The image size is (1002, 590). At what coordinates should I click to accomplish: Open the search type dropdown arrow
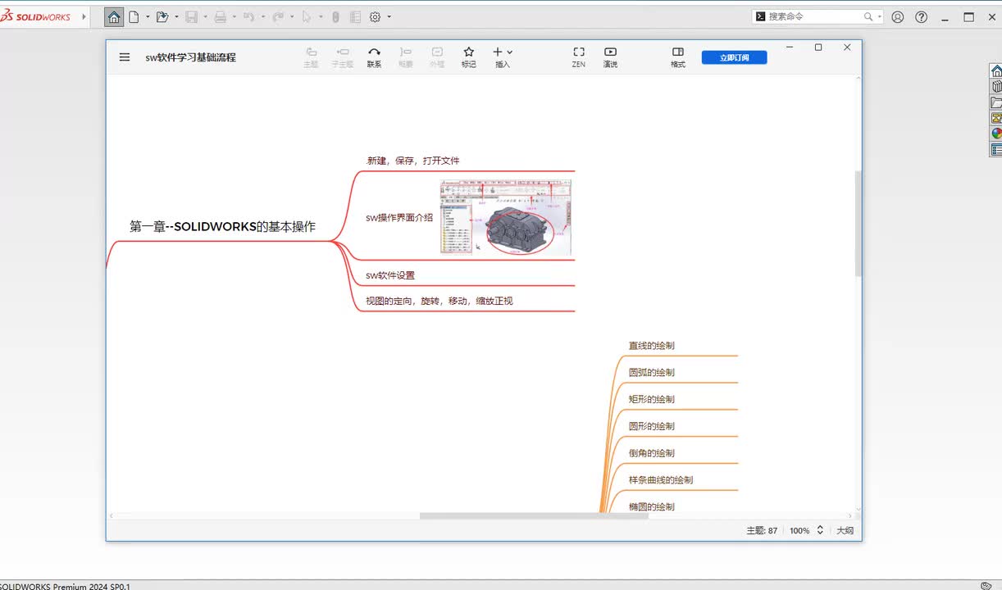[x=880, y=16]
